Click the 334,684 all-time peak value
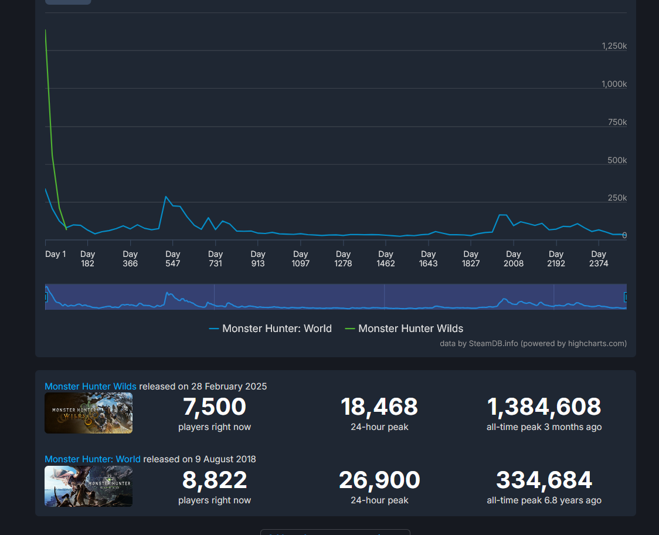This screenshot has width=659, height=535. click(544, 480)
